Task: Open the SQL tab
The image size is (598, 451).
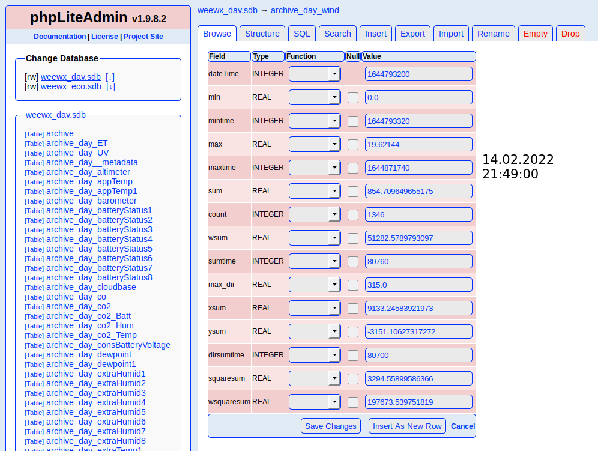Action: pyautogui.click(x=301, y=34)
